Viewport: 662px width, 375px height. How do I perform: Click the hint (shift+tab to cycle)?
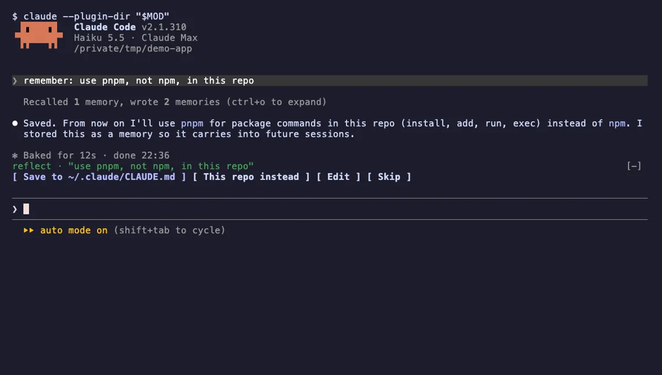pos(169,231)
